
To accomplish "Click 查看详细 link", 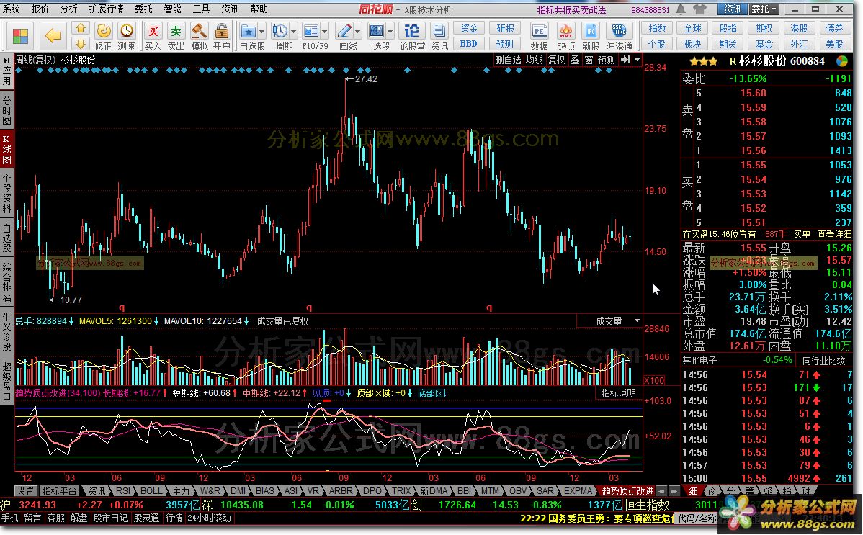I will coord(834,235).
